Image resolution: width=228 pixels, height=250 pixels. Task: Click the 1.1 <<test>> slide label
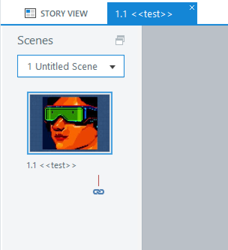[51, 165]
